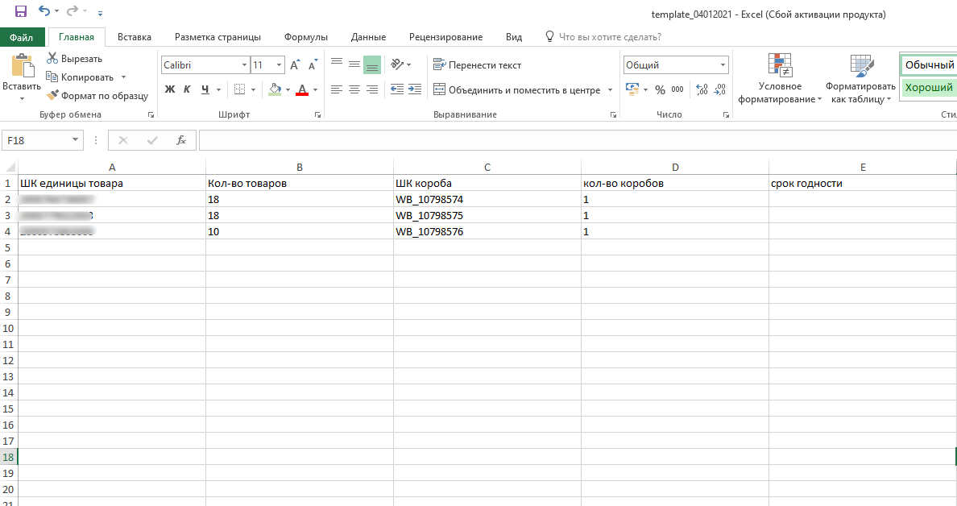Click the Save icon in quick access toolbar
This screenshot has height=506, width=957.
point(21,12)
